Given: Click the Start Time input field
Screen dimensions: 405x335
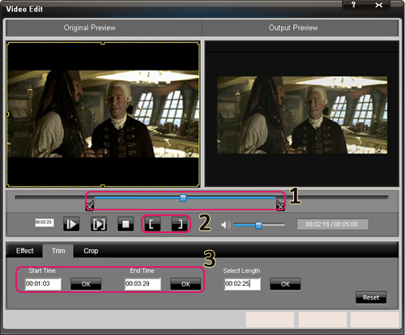Looking at the screenshot, I should pos(43,284).
